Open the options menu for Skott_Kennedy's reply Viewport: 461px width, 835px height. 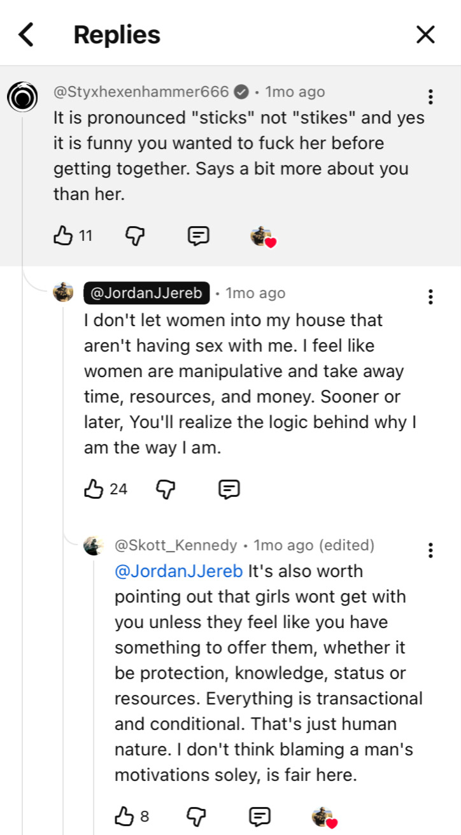click(x=431, y=550)
